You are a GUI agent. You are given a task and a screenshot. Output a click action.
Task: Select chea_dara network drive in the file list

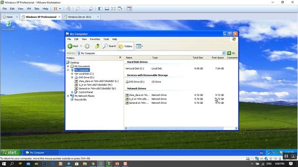137,95
